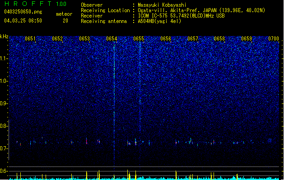
Task: Click the Observer field label
Action: [x=92, y=5]
